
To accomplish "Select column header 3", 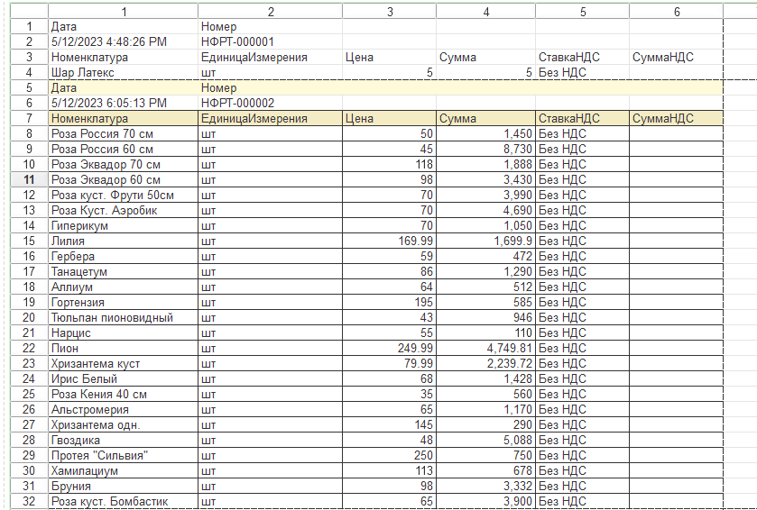I will [389, 12].
